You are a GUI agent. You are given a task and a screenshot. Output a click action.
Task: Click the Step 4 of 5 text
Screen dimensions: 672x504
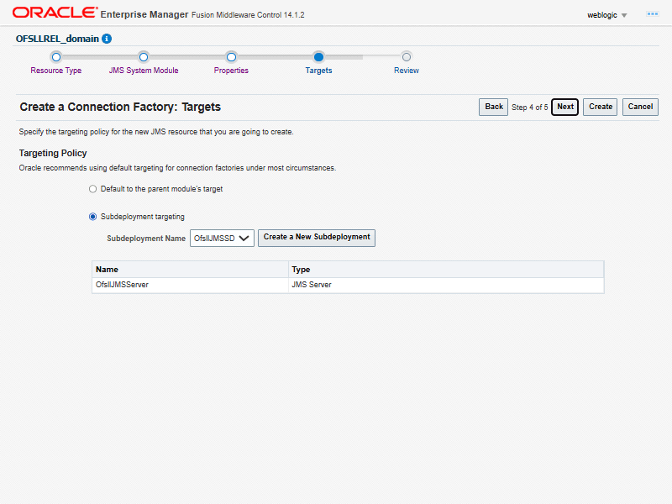[x=530, y=108]
